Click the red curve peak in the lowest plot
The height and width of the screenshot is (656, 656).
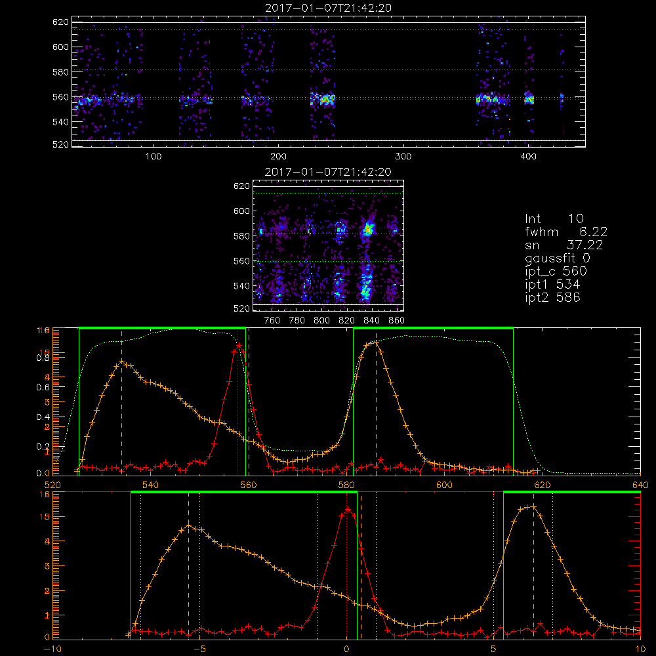tap(348, 509)
